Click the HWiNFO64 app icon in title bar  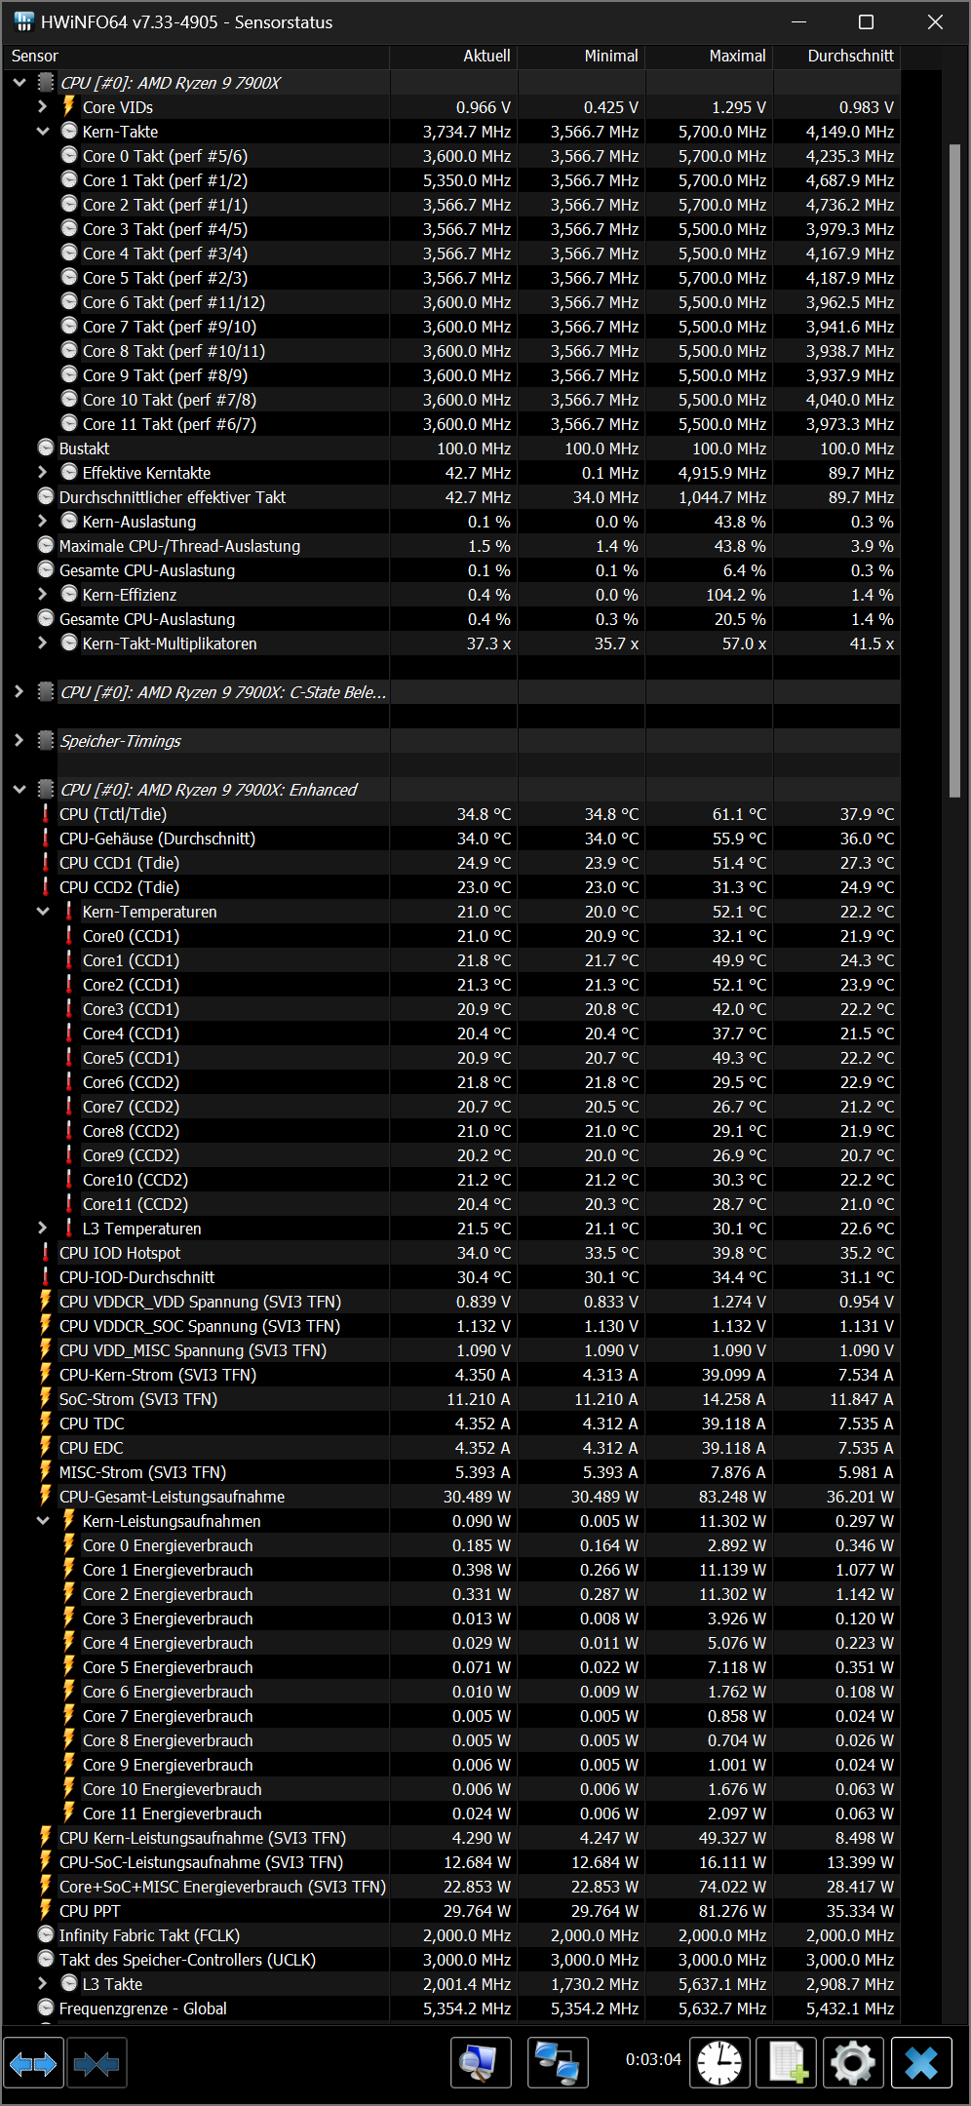(x=23, y=21)
